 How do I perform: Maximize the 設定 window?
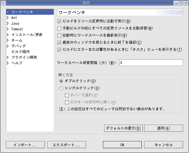[181, 3]
